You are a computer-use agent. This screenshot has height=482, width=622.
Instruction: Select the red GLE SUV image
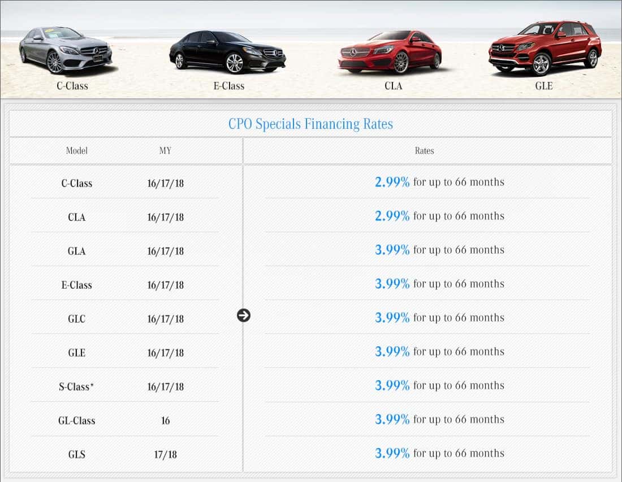(545, 48)
